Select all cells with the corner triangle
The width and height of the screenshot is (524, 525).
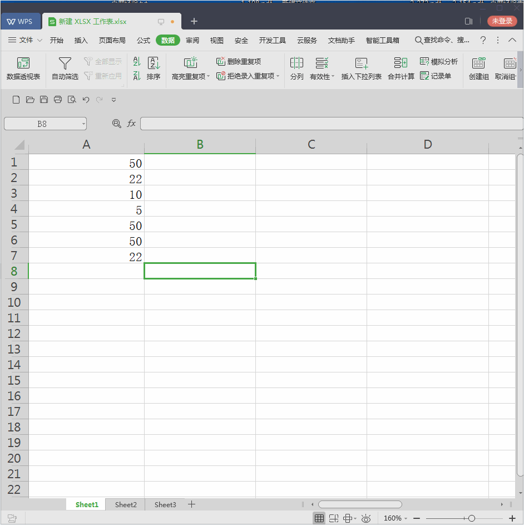[x=19, y=145]
